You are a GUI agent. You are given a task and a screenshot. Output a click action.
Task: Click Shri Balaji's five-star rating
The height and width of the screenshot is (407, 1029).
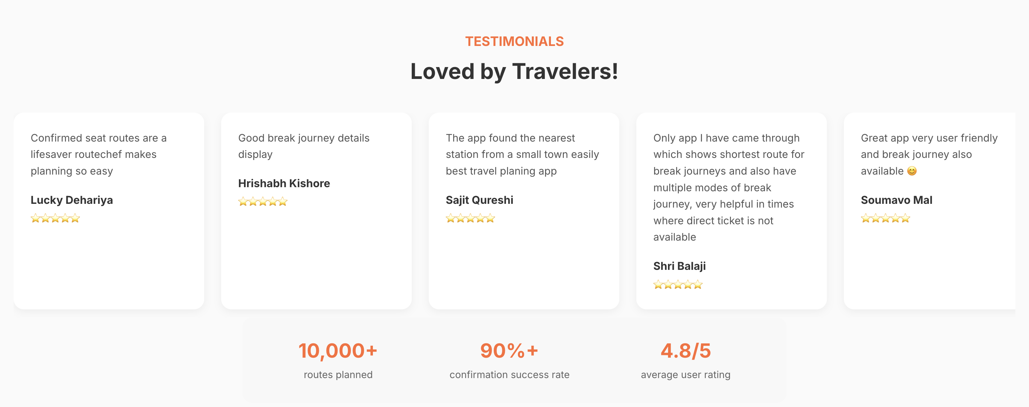pyautogui.click(x=678, y=284)
